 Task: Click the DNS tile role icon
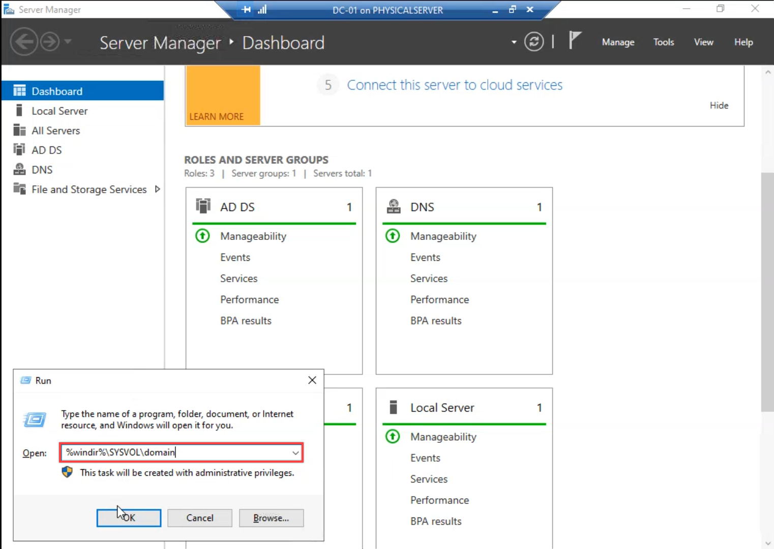click(x=394, y=206)
